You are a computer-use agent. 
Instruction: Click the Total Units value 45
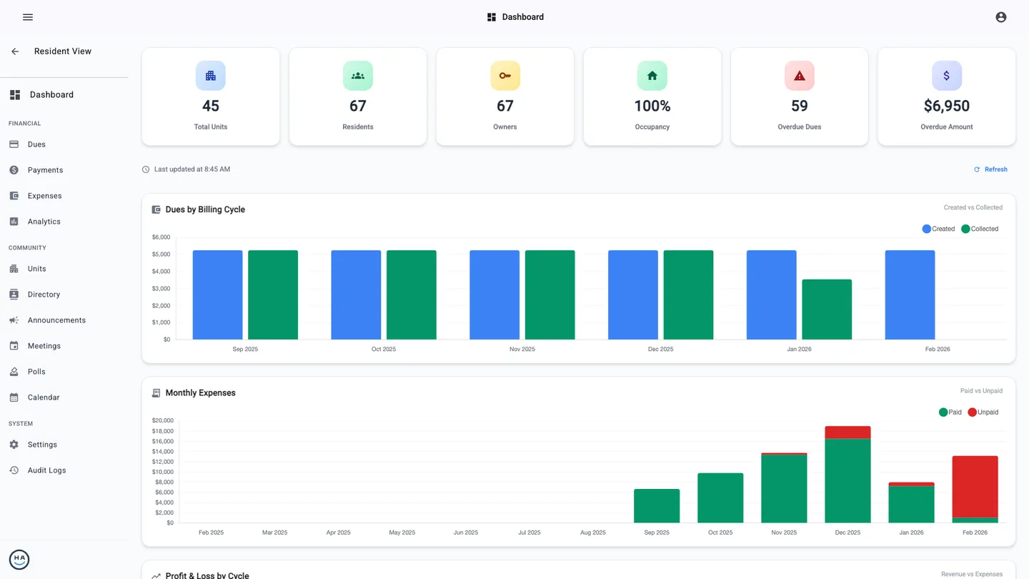[x=211, y=107]
